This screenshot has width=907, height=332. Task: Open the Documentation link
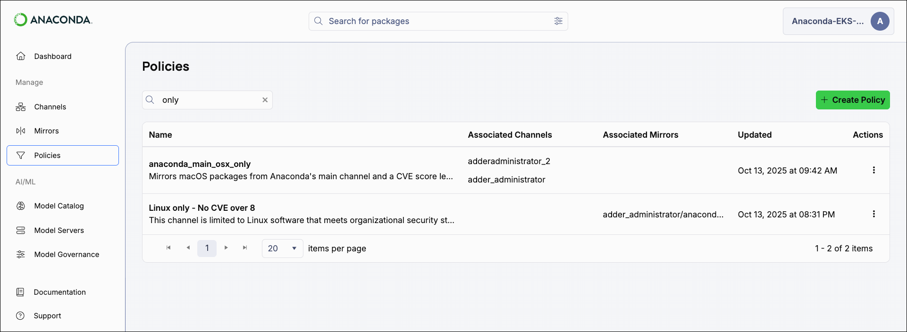pos(59,292)
